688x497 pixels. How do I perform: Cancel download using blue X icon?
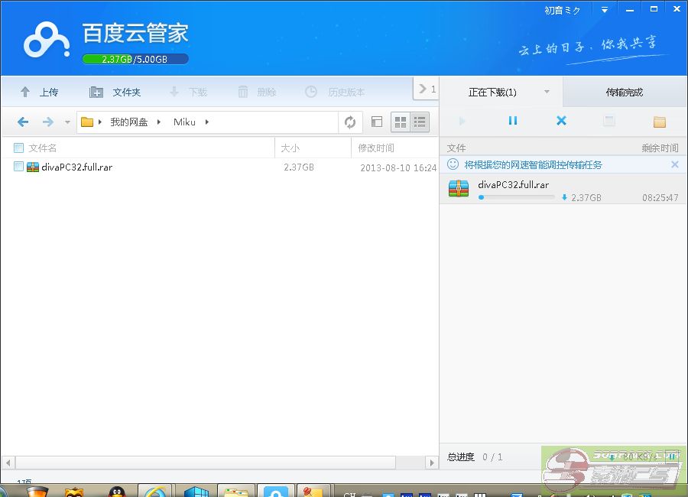[x=561, y=121]
